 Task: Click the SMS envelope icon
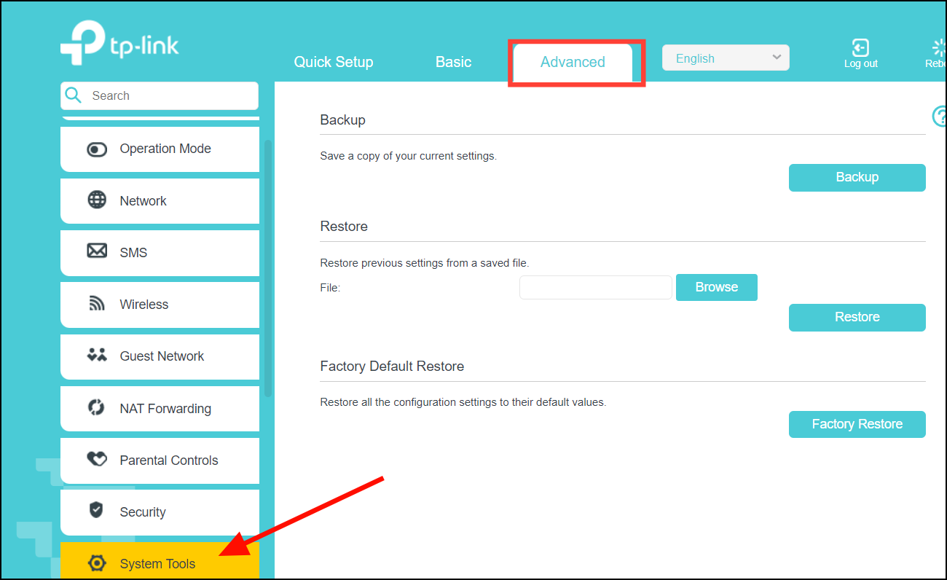pos(97,251)
